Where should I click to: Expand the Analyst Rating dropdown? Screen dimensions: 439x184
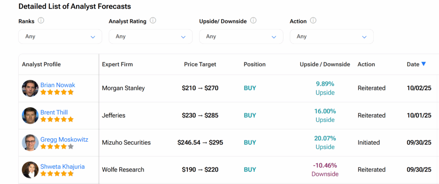(x=150, y=37)
